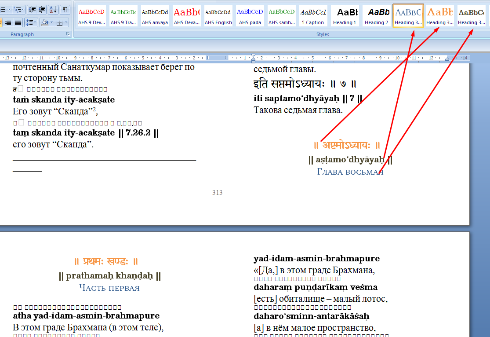The height and width of the screenshot is (337, 490).
Task: Apply the Caption style
Action: (x=313, y=16)
